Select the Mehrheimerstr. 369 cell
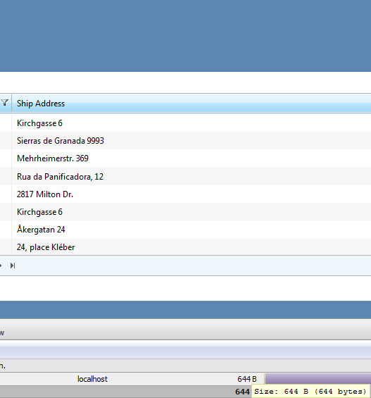The width and height of the screenshot is (371, 398). [191, 158]
